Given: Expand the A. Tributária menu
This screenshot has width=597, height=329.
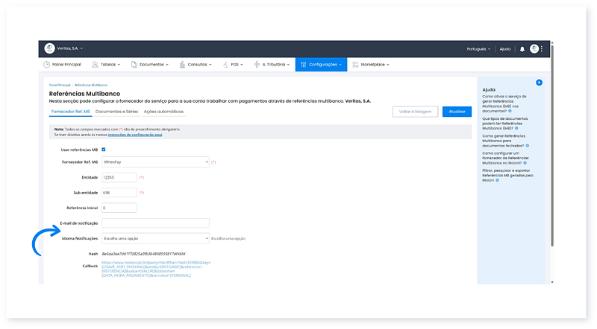Looking at the screenshot, I should [x=272, y=65].
